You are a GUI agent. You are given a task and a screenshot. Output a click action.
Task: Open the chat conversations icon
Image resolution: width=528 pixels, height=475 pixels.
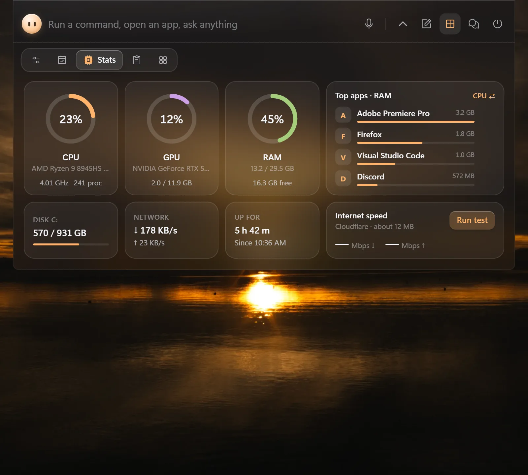(x=474, y=24)
